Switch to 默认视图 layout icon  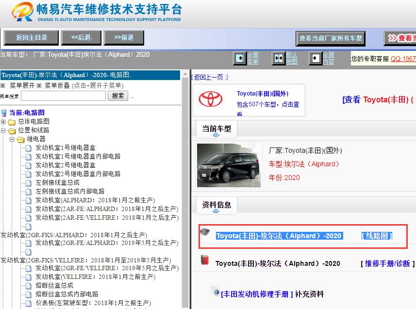point(279,58)
